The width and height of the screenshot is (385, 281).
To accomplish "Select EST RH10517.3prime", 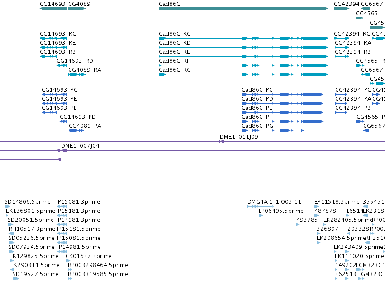I will [11, 234].
